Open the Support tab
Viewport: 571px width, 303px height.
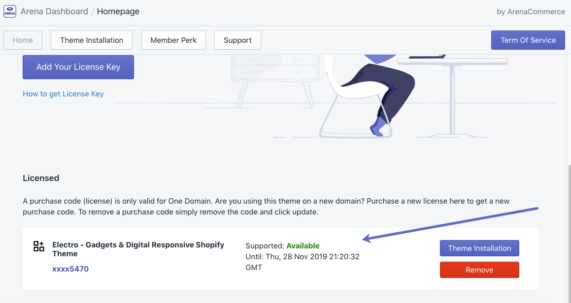coord(237,40)
